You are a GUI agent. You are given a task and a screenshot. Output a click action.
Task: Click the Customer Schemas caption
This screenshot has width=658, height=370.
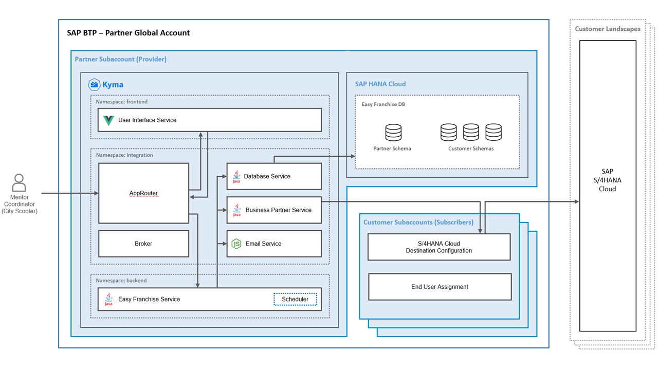coord(471,149)
